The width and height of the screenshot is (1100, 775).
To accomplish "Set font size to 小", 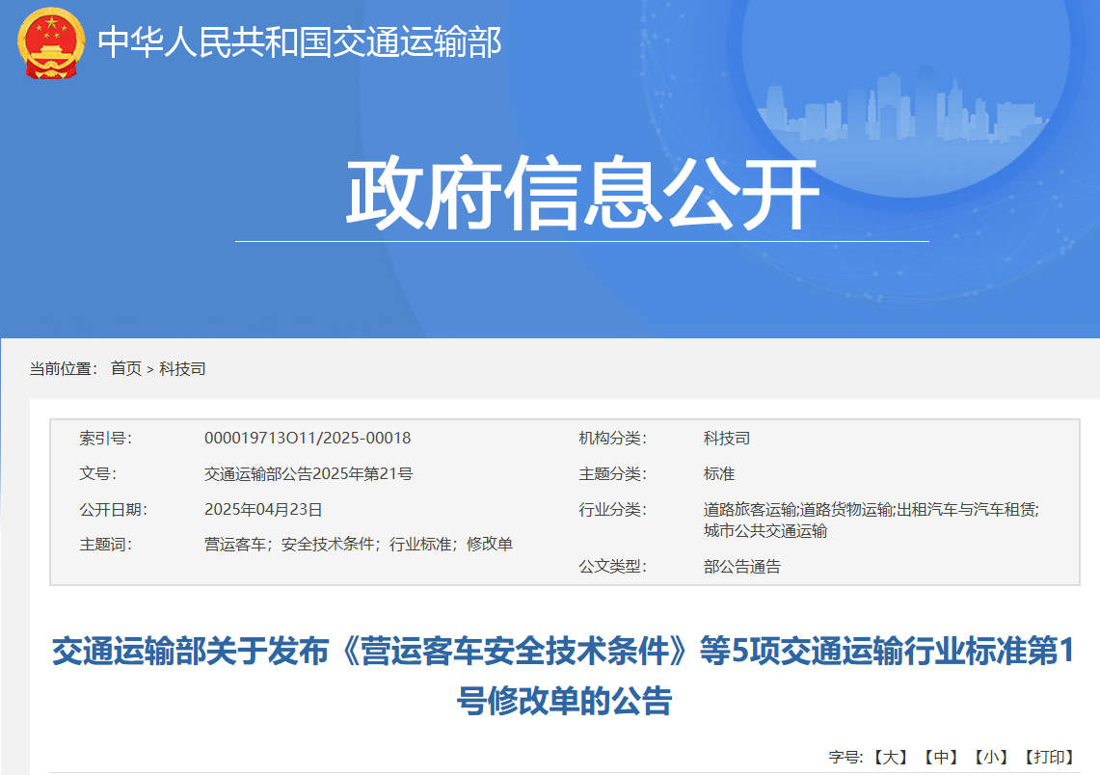I will (990, 757).
